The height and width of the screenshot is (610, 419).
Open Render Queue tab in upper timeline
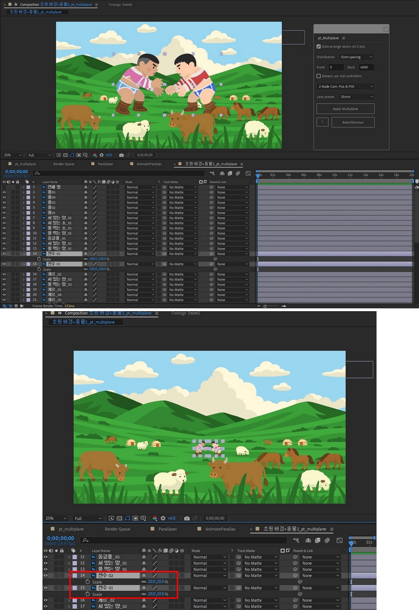pos(64,164)
